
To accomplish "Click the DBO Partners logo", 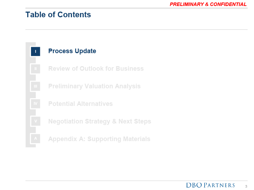I will (x=210, y=185).
